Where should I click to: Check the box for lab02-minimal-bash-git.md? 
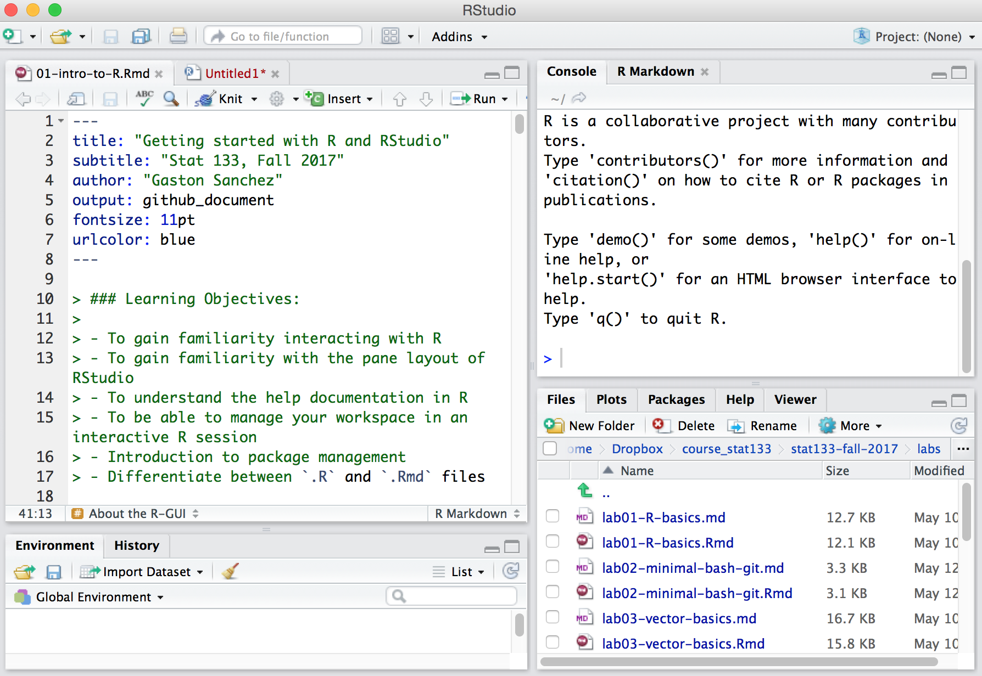[553, 567]
